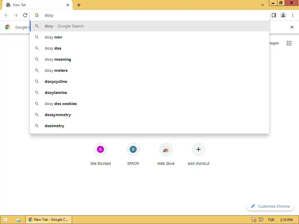Select the 'dosy - Google Search' suggestion
This screenshot has width=299, height=224.
tap(149, 26)
